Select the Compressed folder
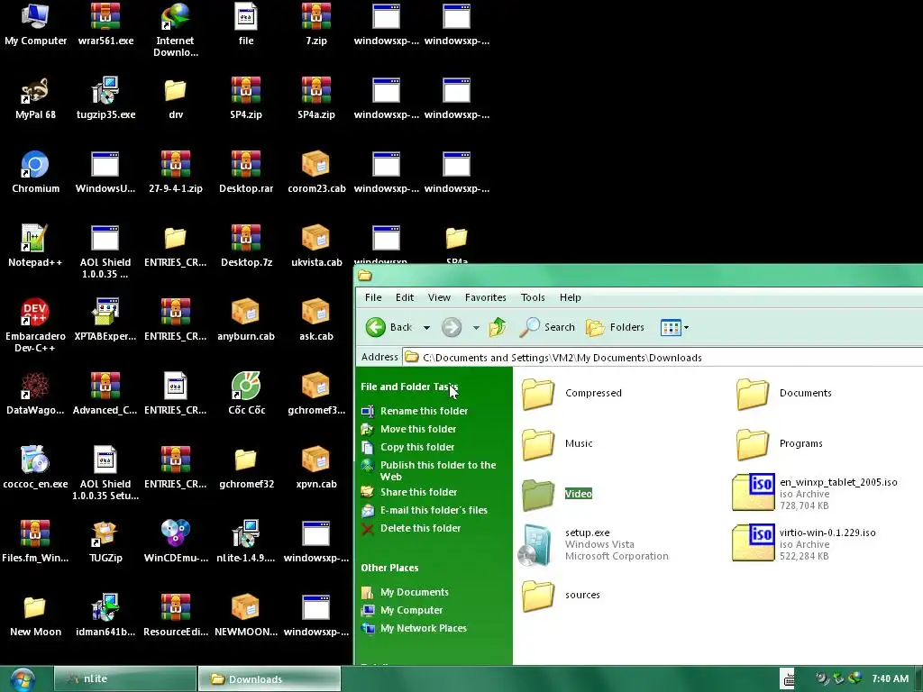923x692 pixels. pyautogui.click(x=571, y=393)
